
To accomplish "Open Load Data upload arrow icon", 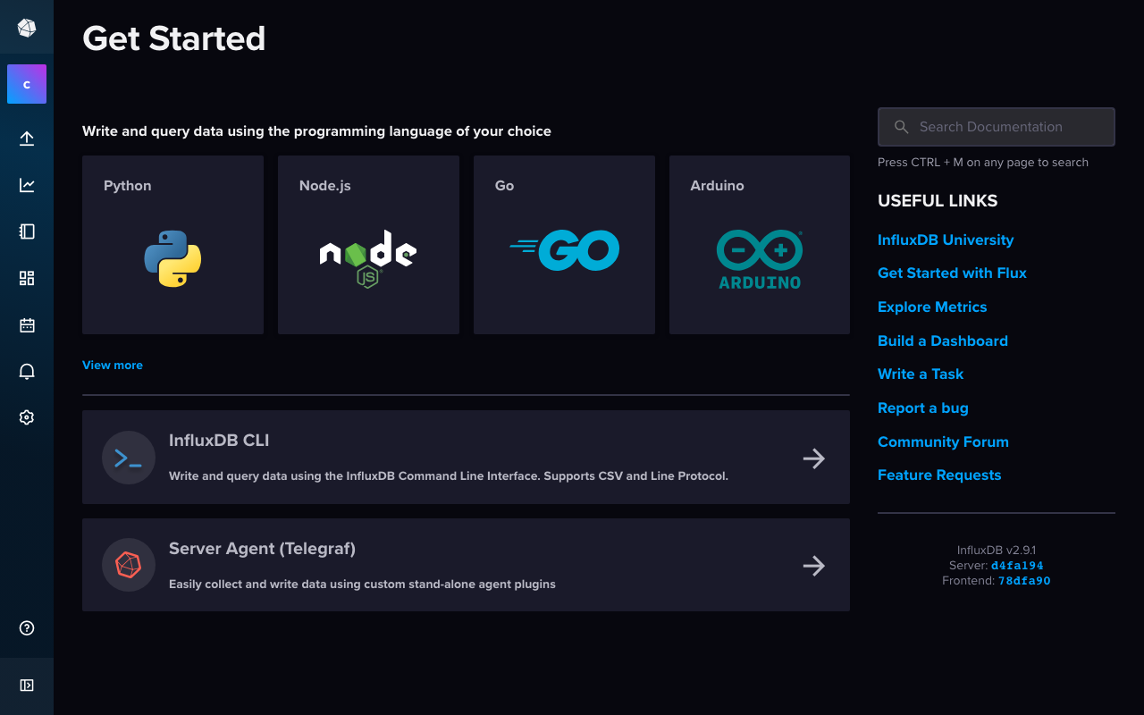I will coord(27,139).
